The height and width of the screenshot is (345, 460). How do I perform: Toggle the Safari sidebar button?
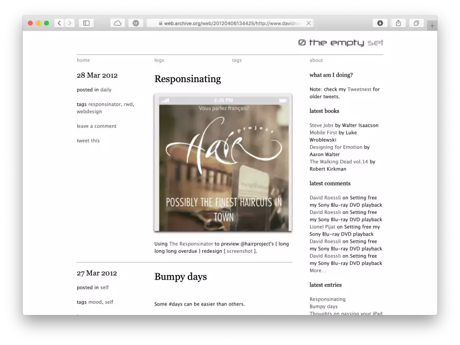(x=86, y=23)
